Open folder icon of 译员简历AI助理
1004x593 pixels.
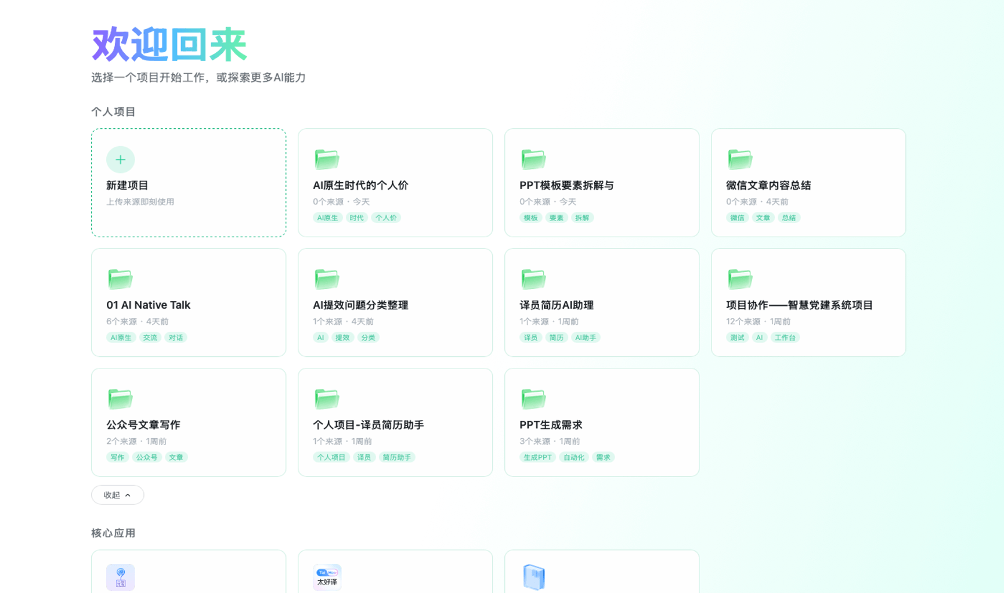533,279
